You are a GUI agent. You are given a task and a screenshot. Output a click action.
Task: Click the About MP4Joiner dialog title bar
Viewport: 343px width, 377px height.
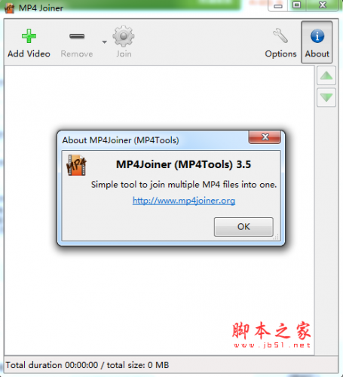[x=153, y=140]
